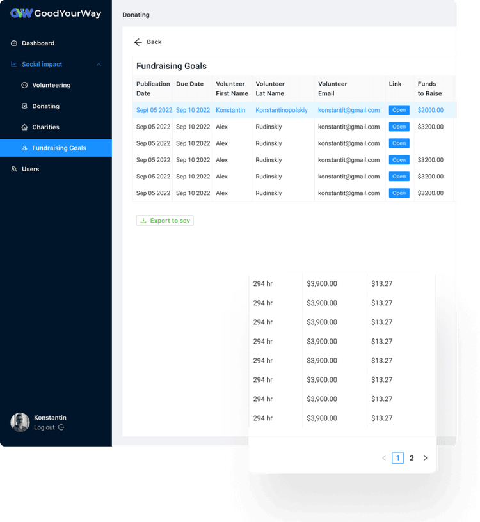Screen dimensions: 480x522
Task: Click the log out arrow icon
Action: 61,427
